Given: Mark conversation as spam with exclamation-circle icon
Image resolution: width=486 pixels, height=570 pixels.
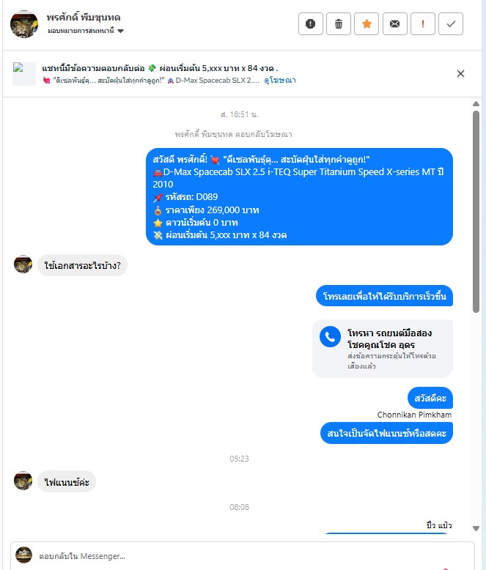Looking at the screenshot, I should pos(310,24).
